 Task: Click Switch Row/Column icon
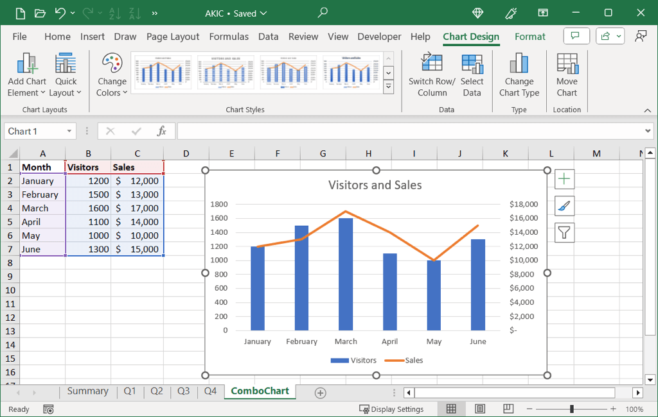pos(431,64)
